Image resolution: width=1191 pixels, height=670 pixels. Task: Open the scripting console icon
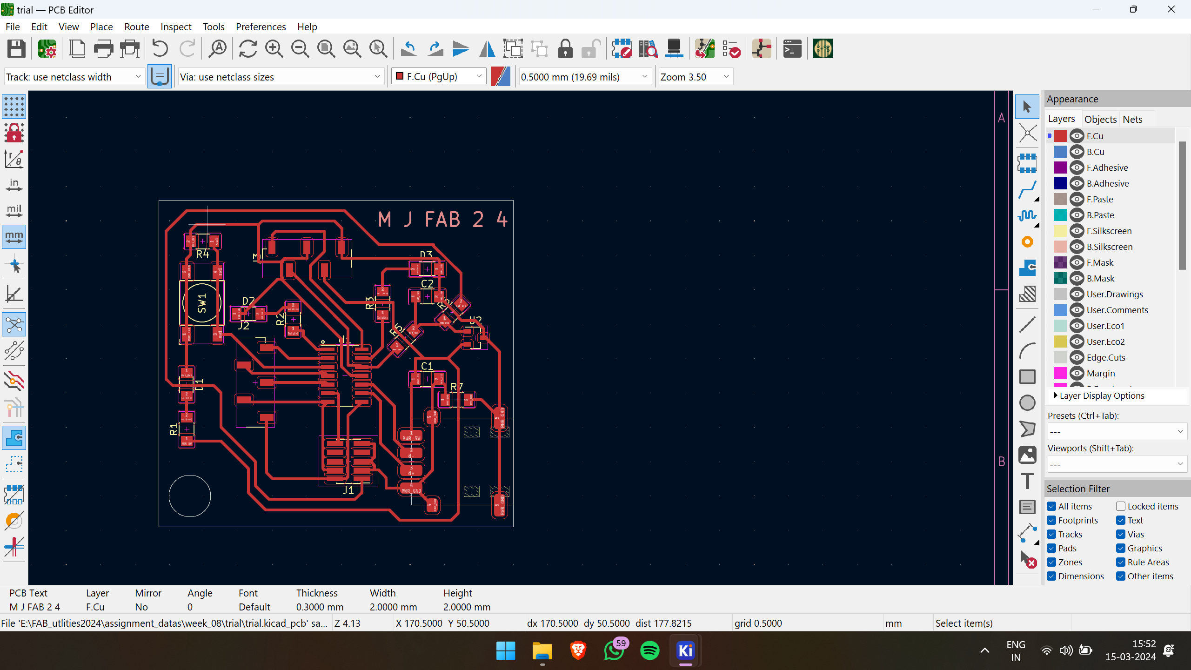(792, 48)
